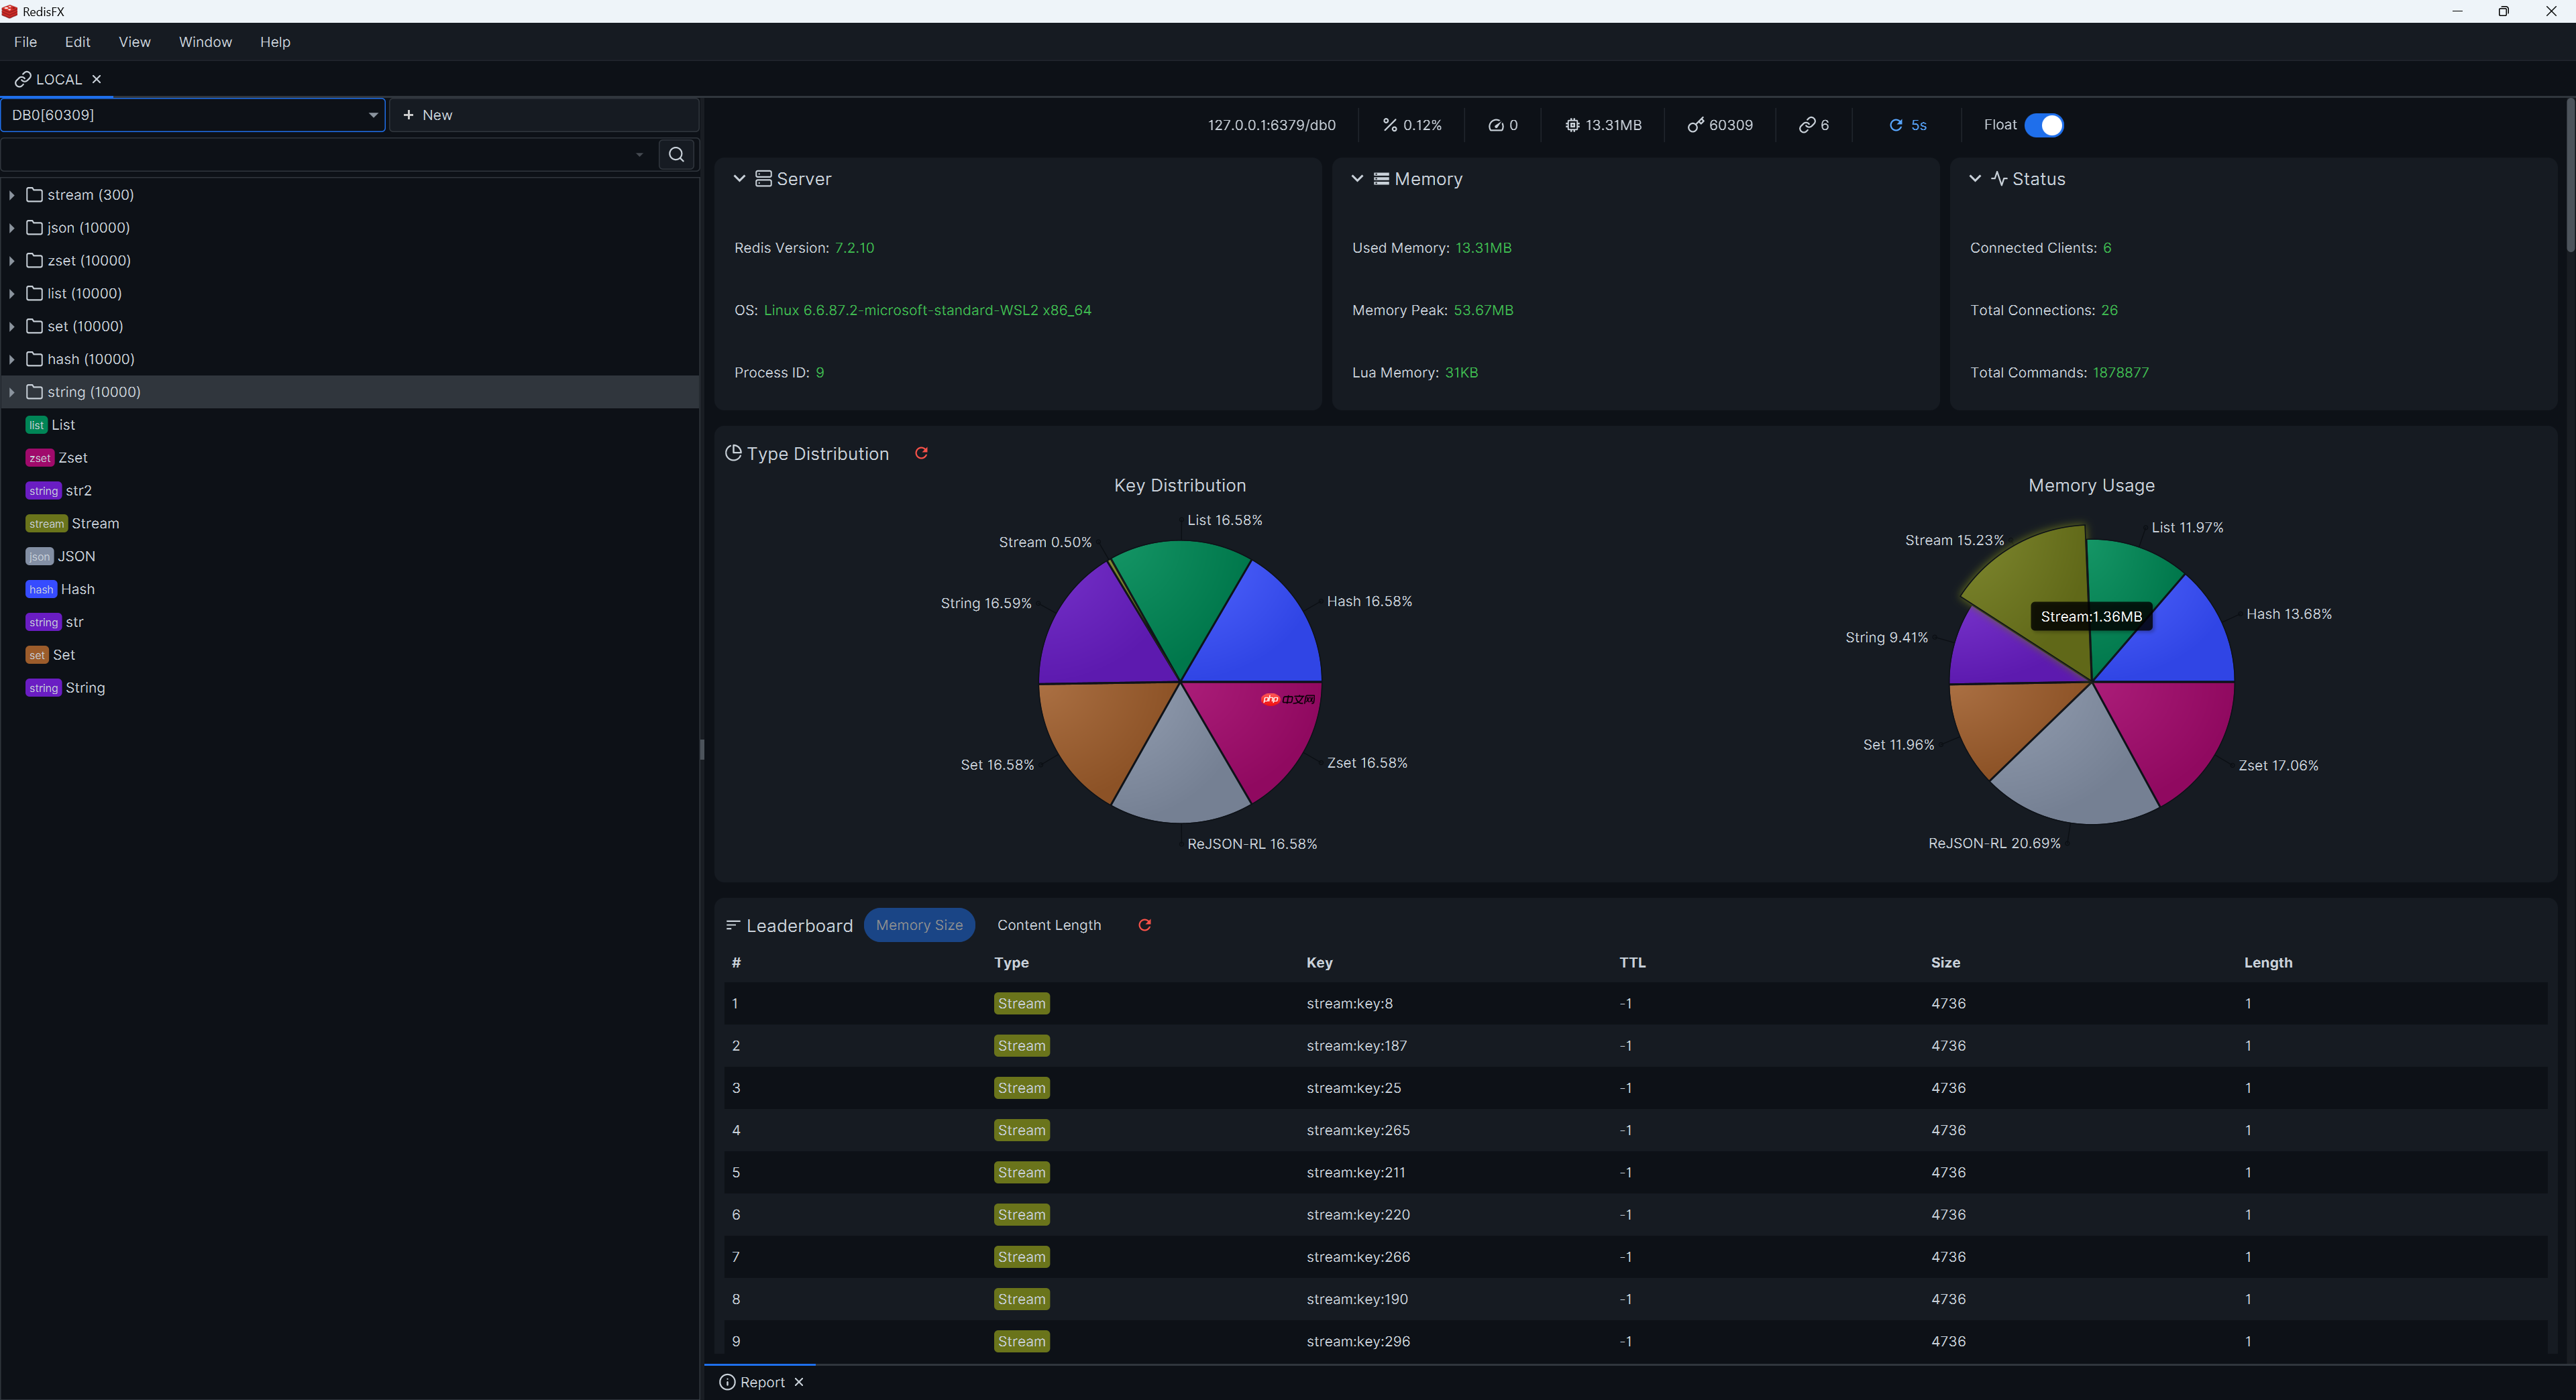2576x1400 pixels.
Task: Click the CPU usage percentage icon
Action: point(1389,125)
